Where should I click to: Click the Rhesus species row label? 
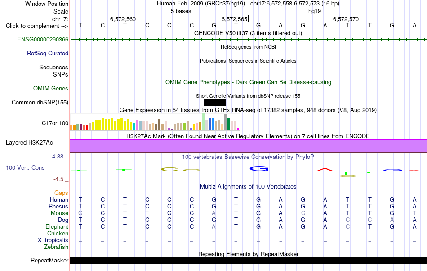[x=58, y=206]
